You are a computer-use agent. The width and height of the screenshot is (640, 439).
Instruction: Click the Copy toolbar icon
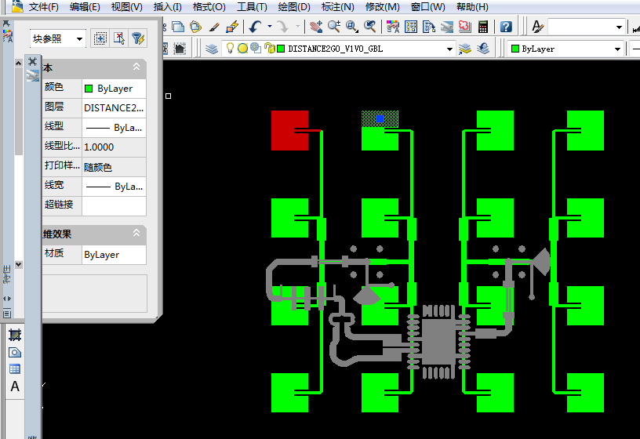(x=178, y=27)
